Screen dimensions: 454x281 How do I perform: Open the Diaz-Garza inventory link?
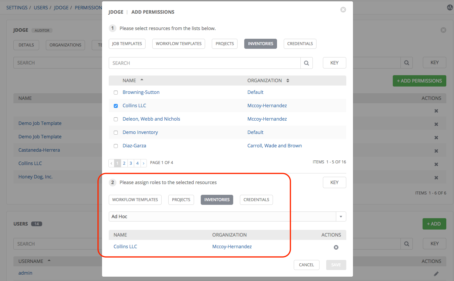pyautogui.click(x=134, y=146)
